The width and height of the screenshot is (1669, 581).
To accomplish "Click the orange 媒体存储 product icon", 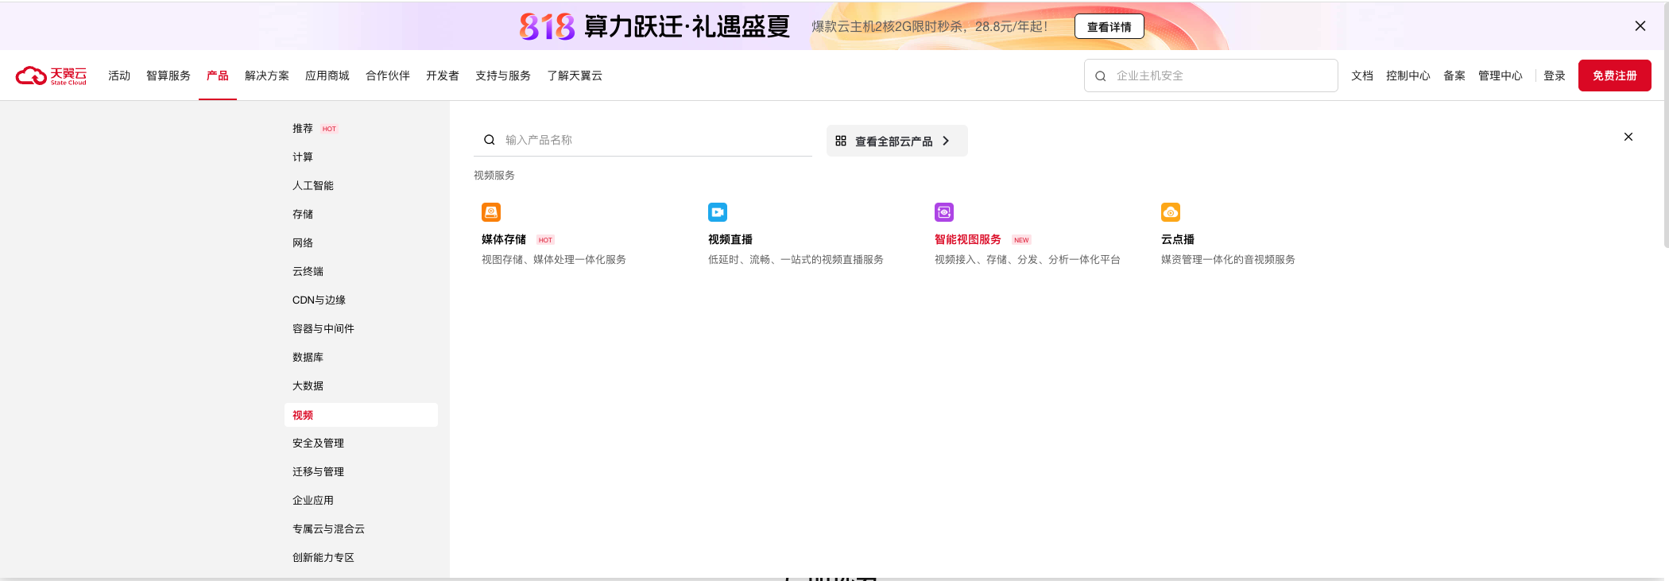I will pos(491,212).
